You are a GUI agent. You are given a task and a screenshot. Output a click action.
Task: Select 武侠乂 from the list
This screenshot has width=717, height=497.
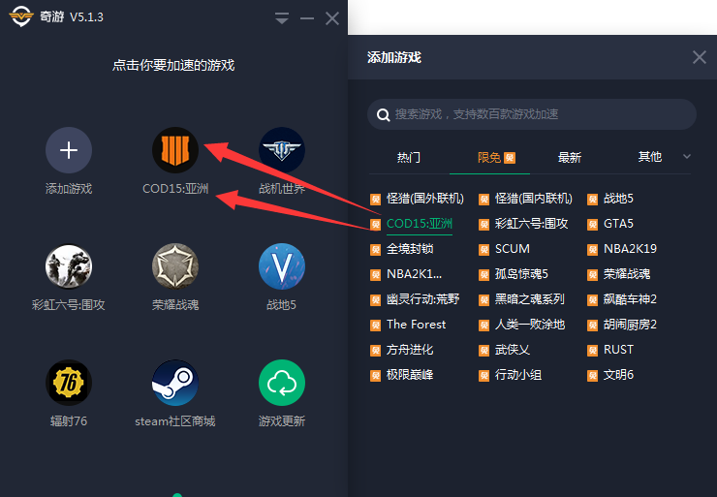(x=513, y=350)
